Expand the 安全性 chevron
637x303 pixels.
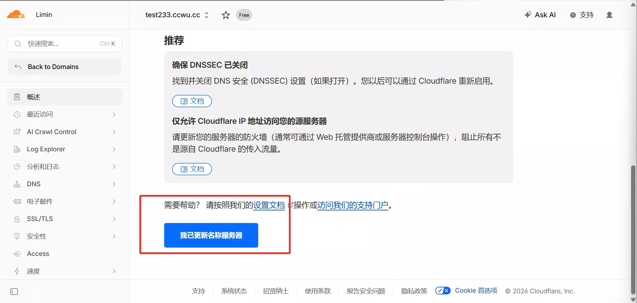114,236
